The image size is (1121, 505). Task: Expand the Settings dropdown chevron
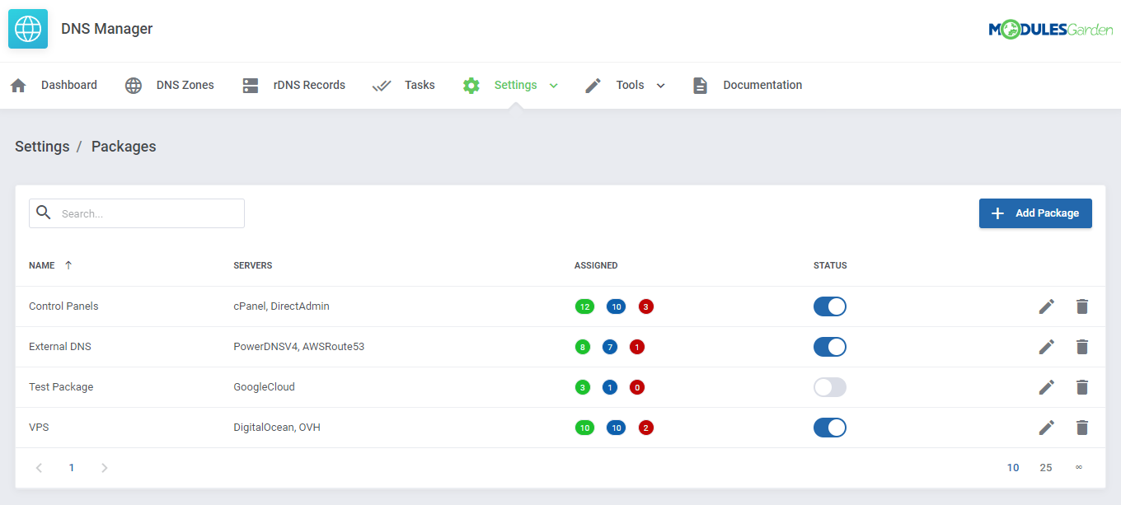click(553, 85)
